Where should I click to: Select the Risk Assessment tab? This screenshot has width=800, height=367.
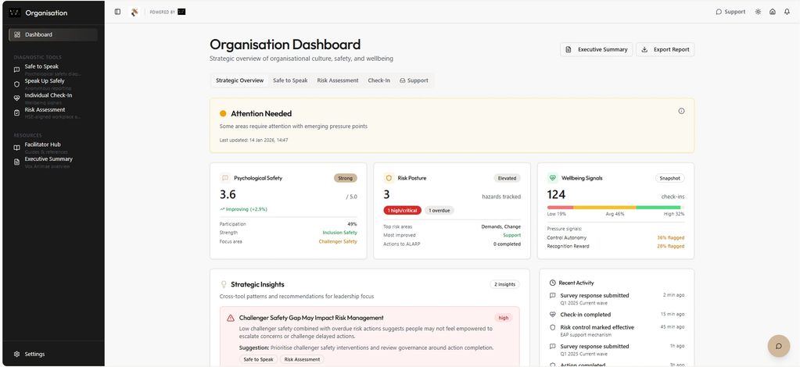(338, 80)
